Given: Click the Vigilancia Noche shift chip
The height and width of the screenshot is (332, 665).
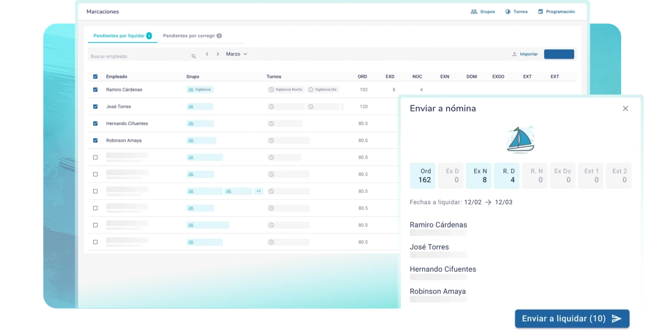Looking at the screenshot, I should point(286,90).
